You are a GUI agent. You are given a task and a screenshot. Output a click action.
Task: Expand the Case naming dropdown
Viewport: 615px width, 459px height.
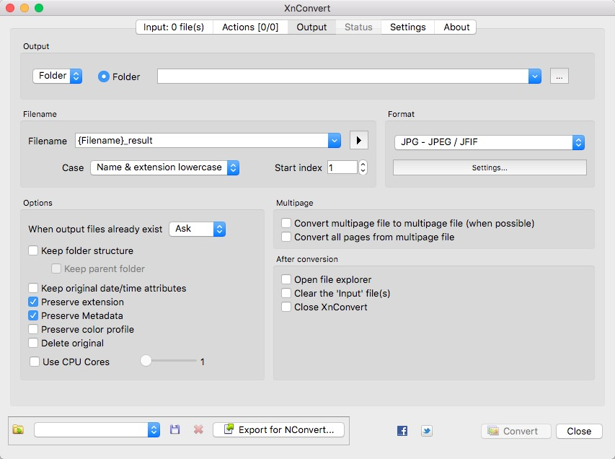click(x=164, y=167)
